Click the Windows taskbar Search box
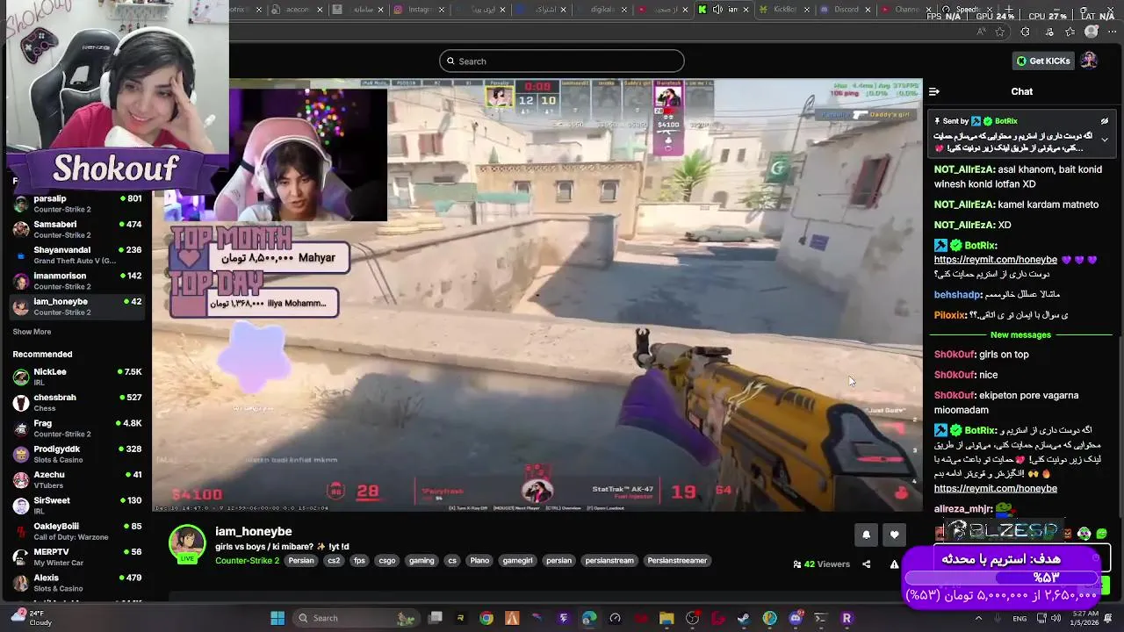 tap(357, 618)
